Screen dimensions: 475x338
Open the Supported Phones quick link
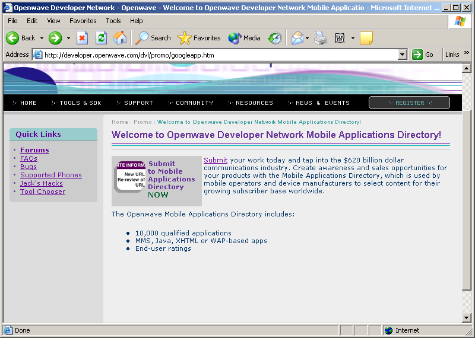pyautogui.click(x=51, y=175)
